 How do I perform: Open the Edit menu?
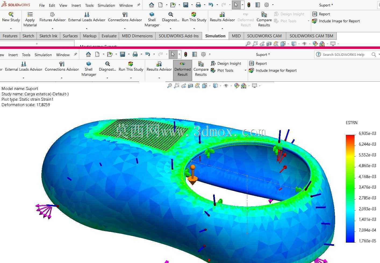[52, 5]
